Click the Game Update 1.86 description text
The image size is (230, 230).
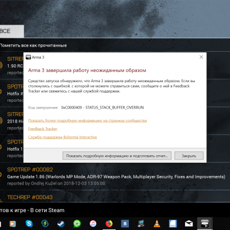click(116, 177)
